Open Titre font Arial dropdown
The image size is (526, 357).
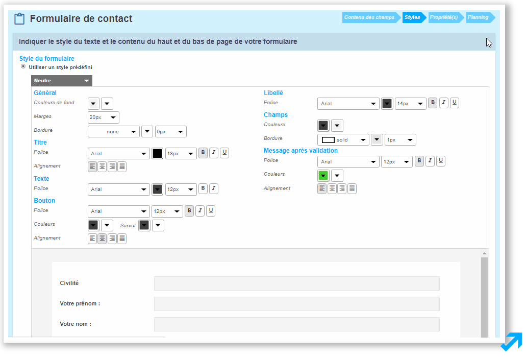(119, 154)
